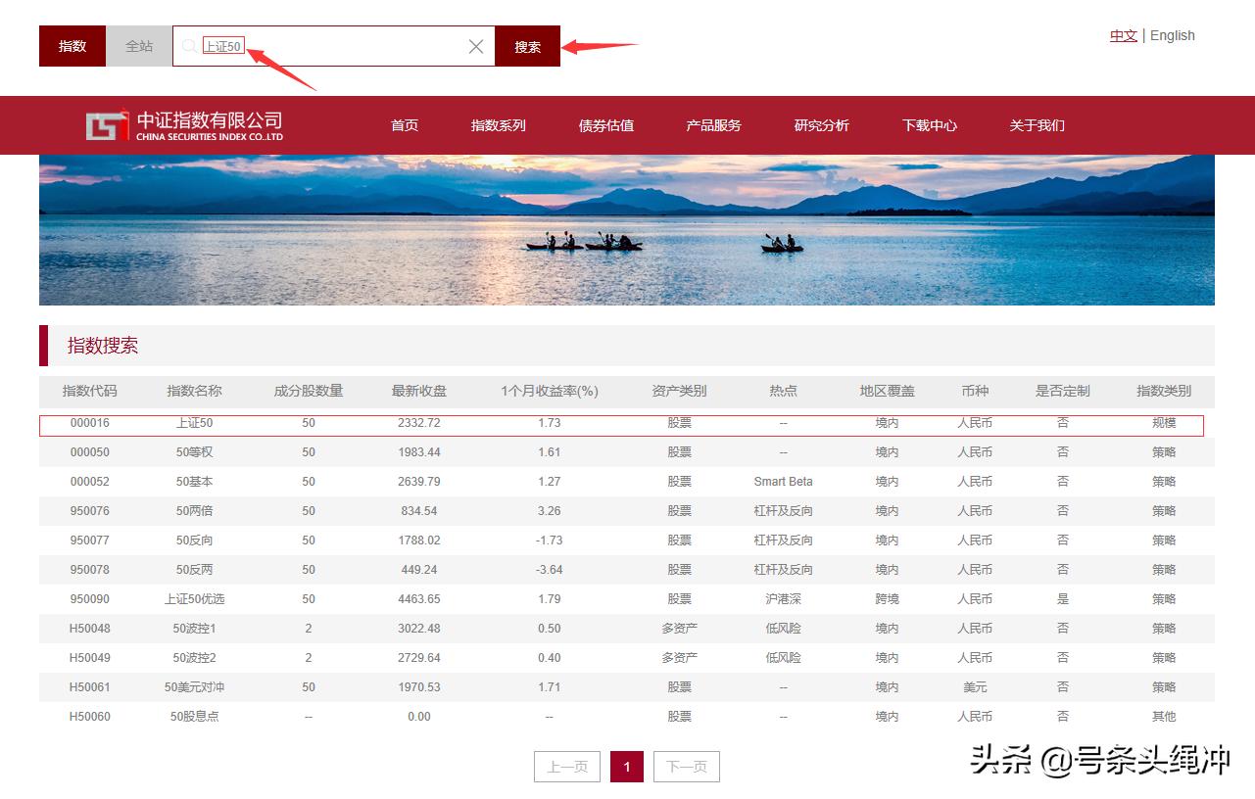Screen dimensions: 1255x799
Task: Select page 1 in the pagination
Action: pos(626,767)
